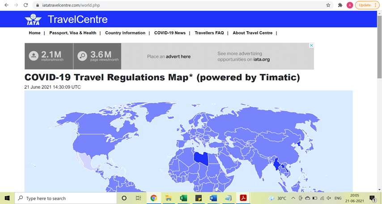The width and height of the screenshot is (382, 204).
Task: Click 'Place an advert here' link
Action: (169, 56)
